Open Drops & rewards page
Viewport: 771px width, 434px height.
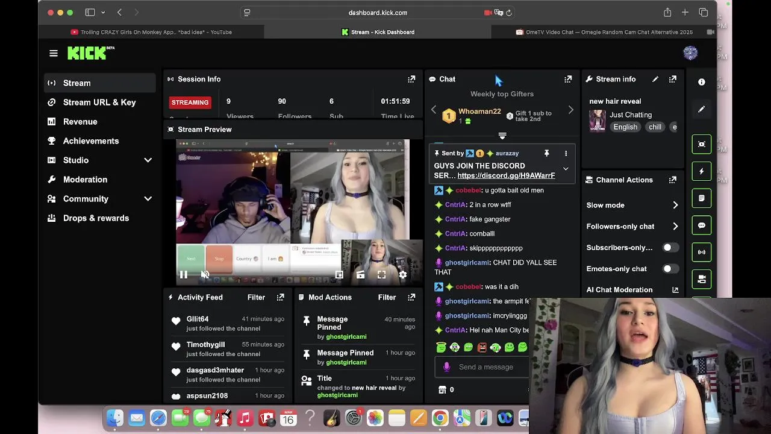[100, 218]
